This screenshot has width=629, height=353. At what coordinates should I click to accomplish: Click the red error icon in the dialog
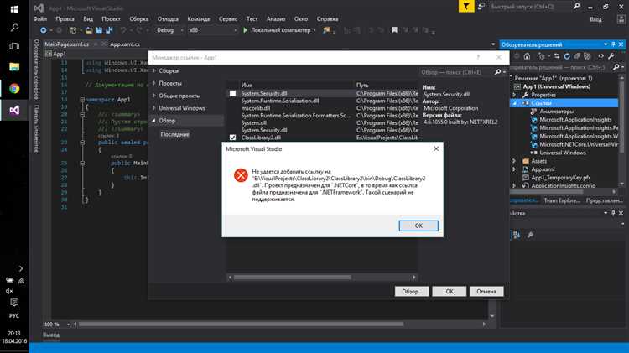click(x=241, y=175)
